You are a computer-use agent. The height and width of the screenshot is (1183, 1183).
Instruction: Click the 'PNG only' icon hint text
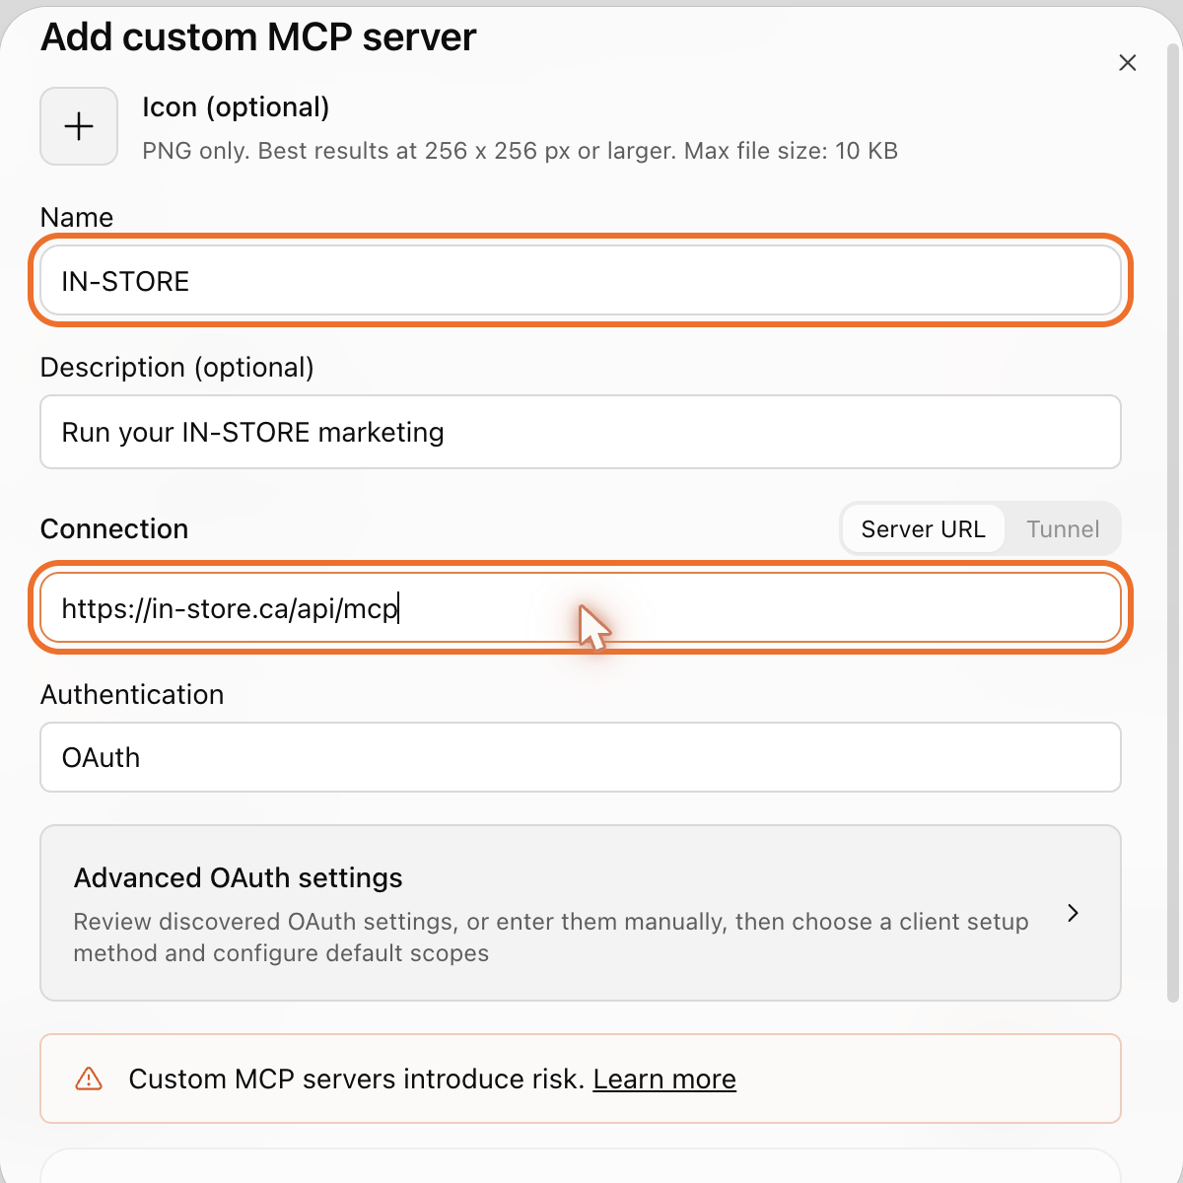pyautogui.click(x=520, y=151)
